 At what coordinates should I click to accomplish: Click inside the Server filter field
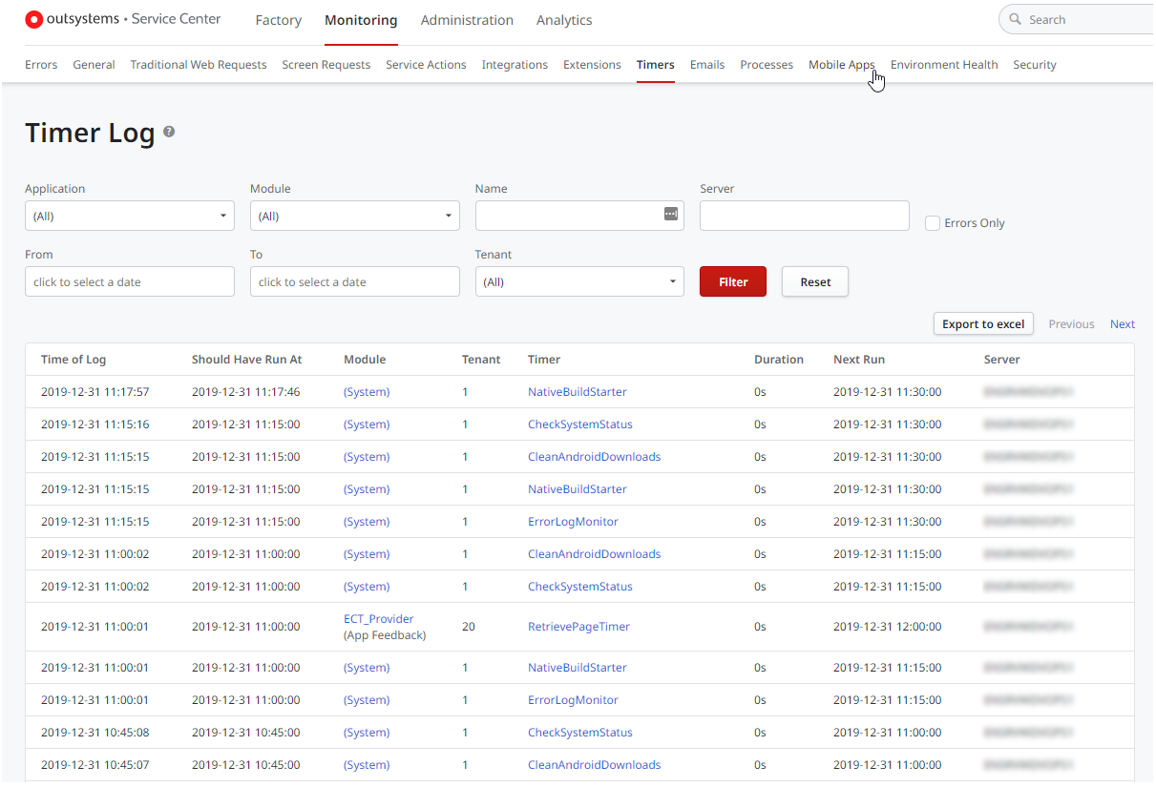804,216
